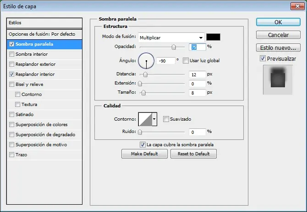
Task: Click the Ángulo value field
Action: pos(166,61)
